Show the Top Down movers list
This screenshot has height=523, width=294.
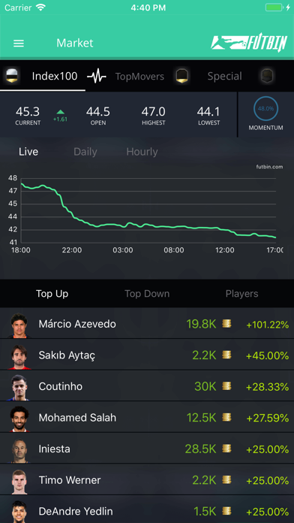tap(147, 294)
